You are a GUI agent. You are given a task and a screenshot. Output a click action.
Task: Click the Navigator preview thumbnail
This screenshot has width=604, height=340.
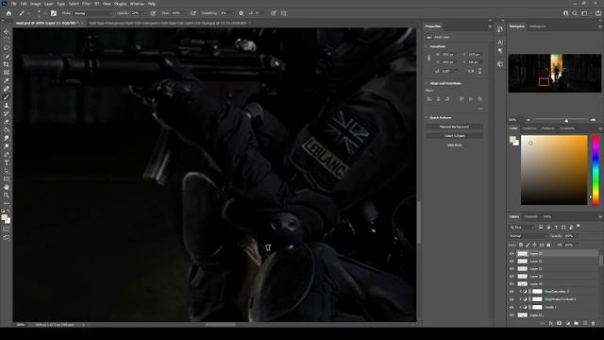555,74
